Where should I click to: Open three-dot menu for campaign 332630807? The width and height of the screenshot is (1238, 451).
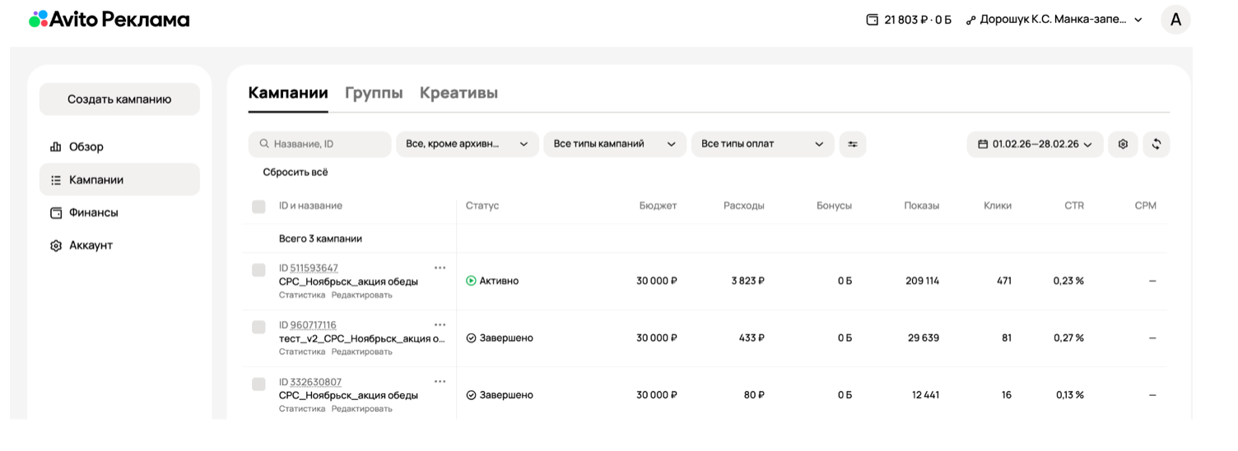(440, 381)
